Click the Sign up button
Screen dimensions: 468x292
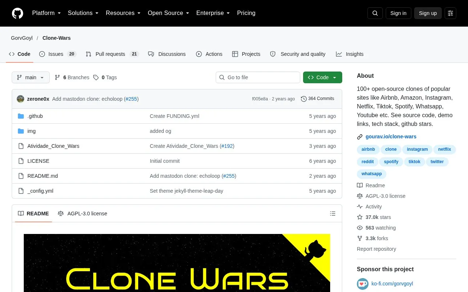(428, 13)
